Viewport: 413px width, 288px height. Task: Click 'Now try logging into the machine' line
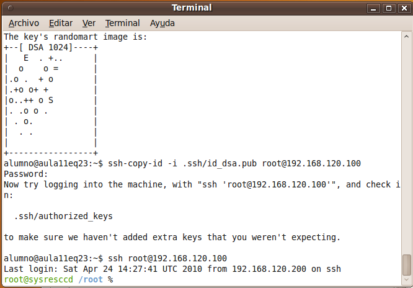tap(202, 184)
